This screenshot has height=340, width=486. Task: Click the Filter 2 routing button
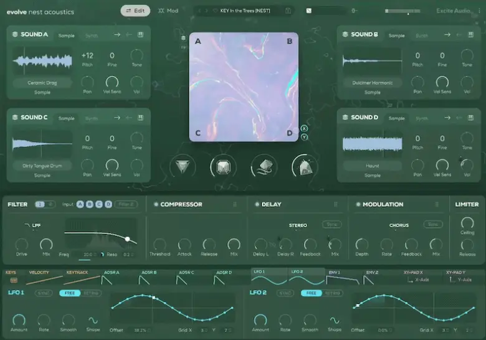126,204
